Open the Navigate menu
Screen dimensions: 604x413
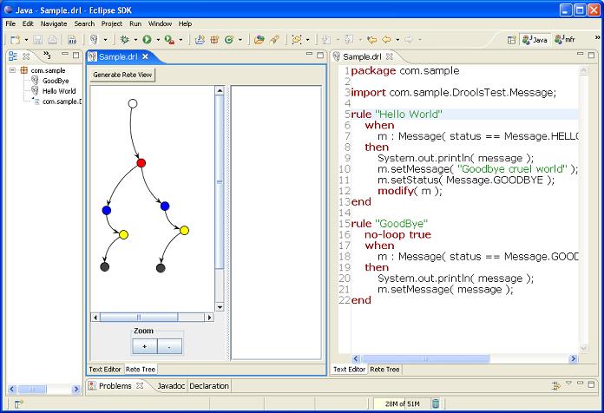click(x=53, y=23)
